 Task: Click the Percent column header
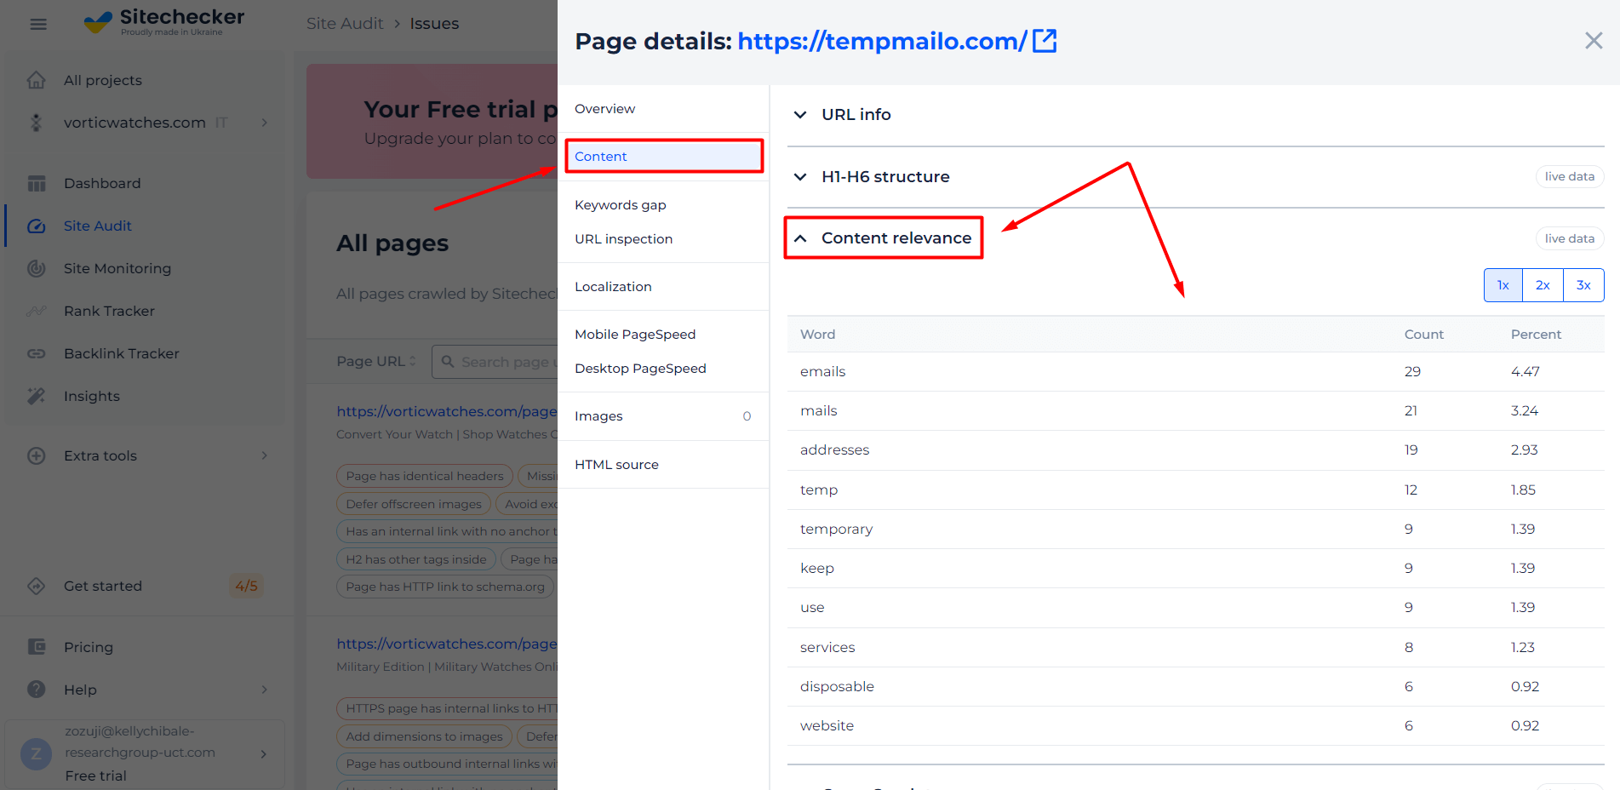tap(1536, 335)
